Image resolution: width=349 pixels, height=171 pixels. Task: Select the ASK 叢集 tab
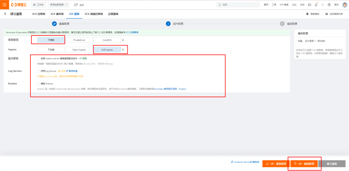[x=74, y=14]
